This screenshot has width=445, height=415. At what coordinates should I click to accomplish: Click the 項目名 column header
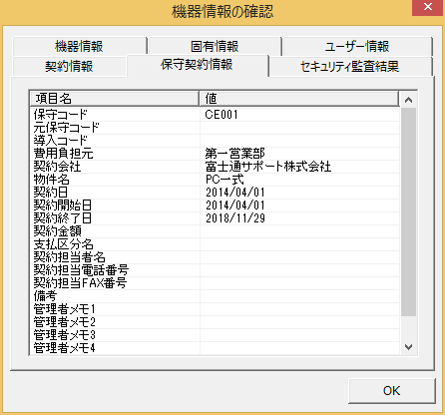(115, 99)
